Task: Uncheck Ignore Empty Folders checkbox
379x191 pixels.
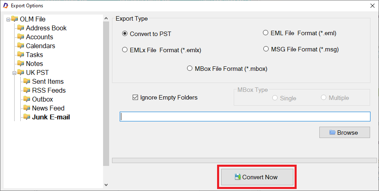Action: tap(136, 98)
